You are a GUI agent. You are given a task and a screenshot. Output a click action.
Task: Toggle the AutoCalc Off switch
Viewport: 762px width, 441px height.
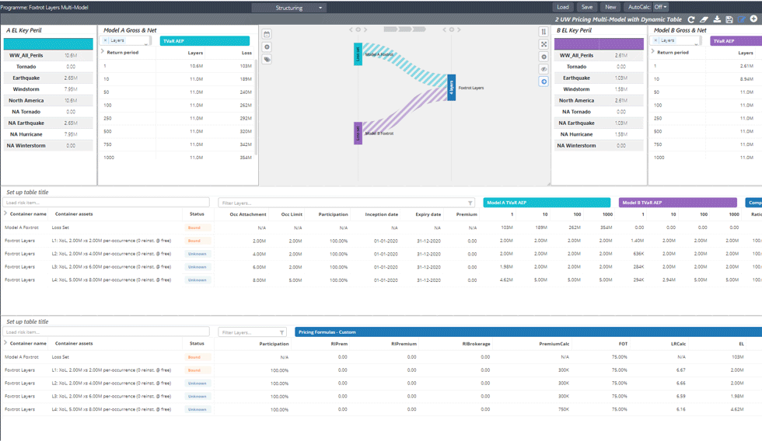tap(660, 7)
